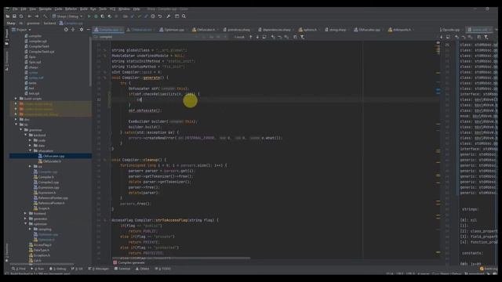
Task: Click the Save All toolbar icon
Action: 14,16
